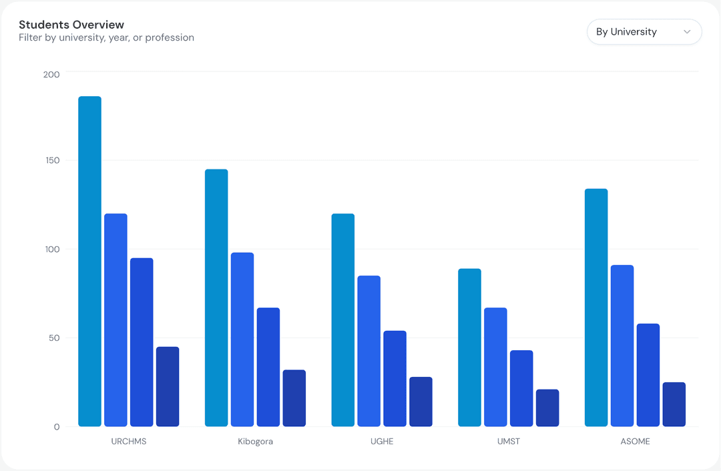Click the tallest bar in the Kibogora group
Viewport: 721px width, 471px height.
coord(216,298)
